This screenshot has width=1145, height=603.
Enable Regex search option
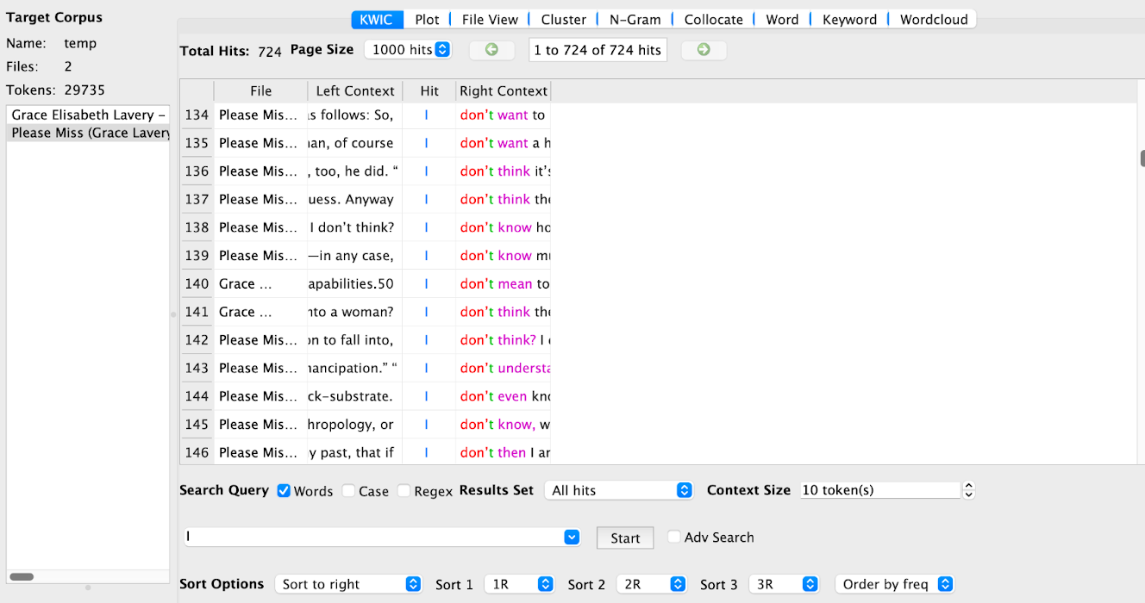tap(404, 491)
